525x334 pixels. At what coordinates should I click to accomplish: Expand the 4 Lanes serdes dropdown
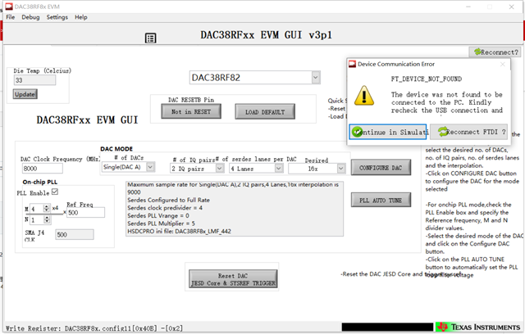[x=279, y=169]
